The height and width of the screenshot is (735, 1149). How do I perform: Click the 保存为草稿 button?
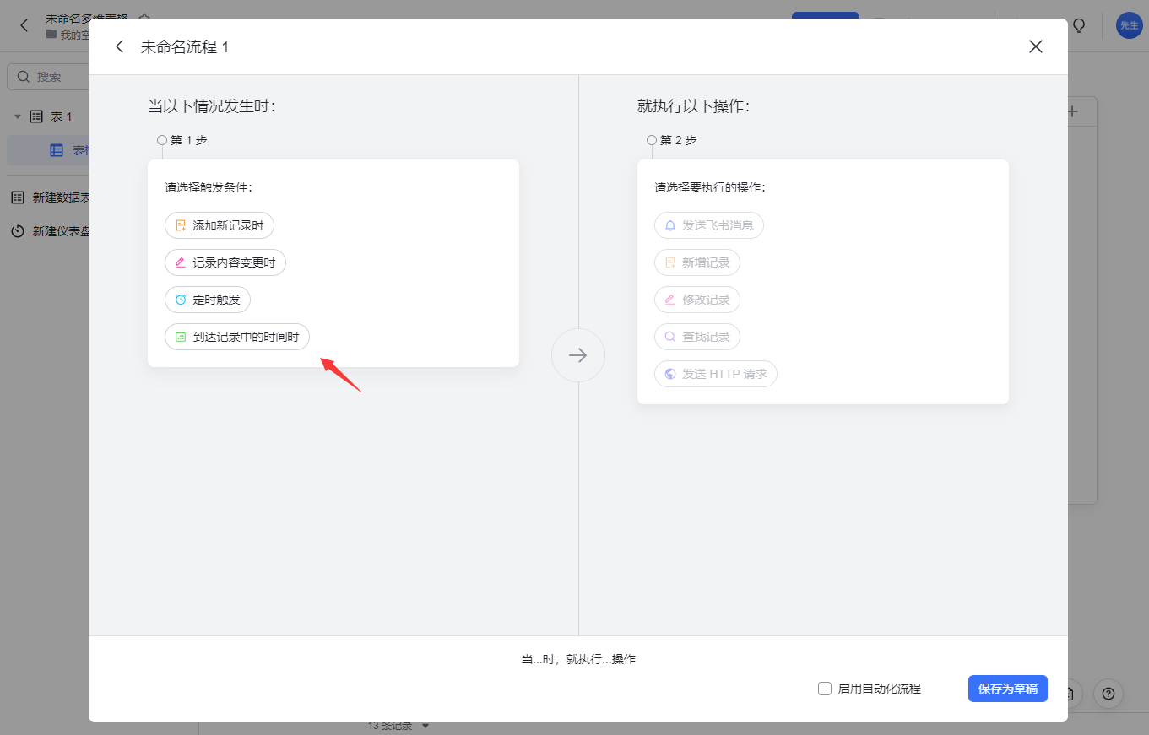[x=1007, y=689]
